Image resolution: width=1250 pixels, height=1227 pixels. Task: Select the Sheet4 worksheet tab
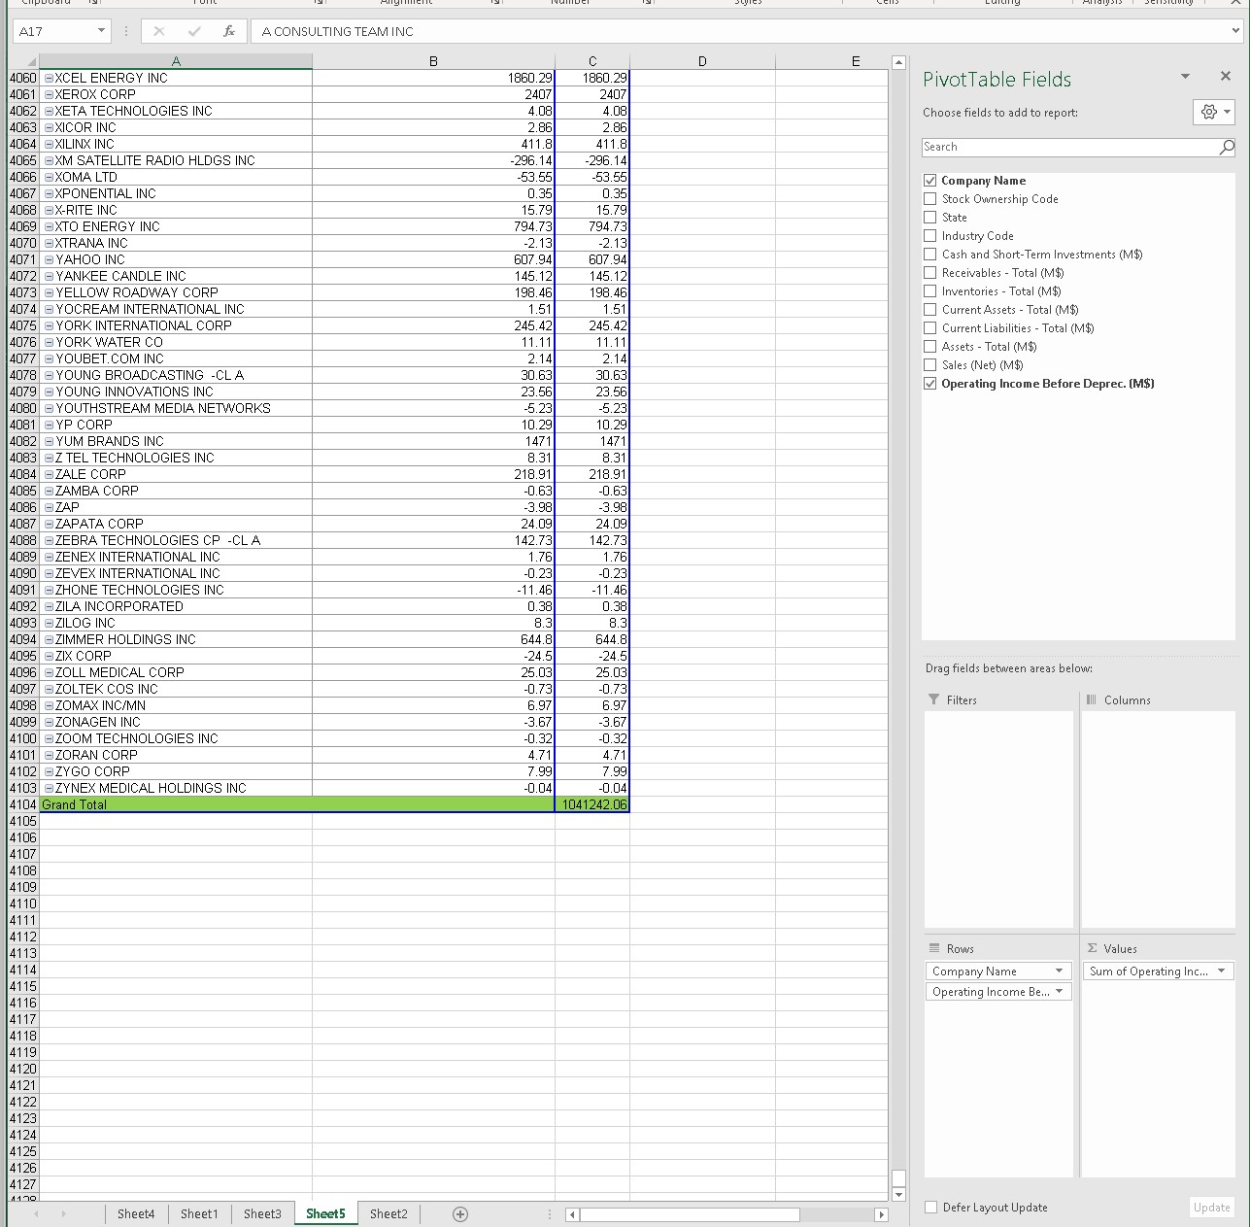tap(136, 1213)
